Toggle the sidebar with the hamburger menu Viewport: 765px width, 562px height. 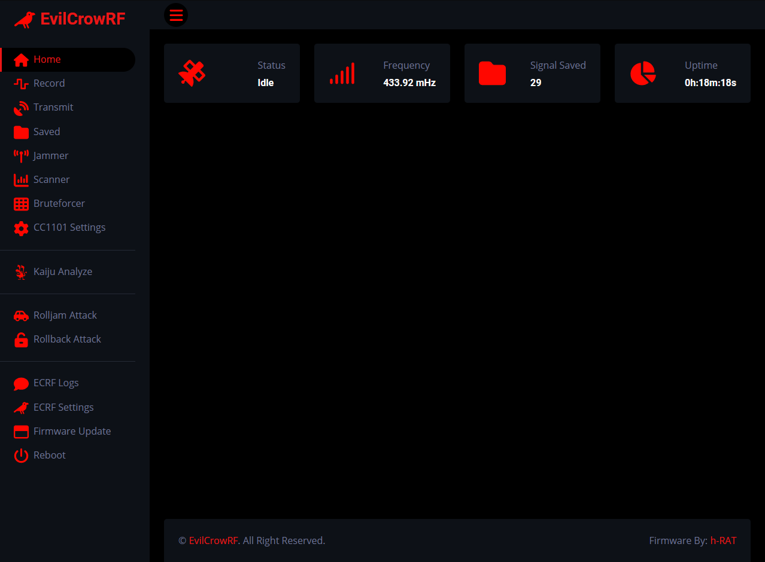point(175,14)
